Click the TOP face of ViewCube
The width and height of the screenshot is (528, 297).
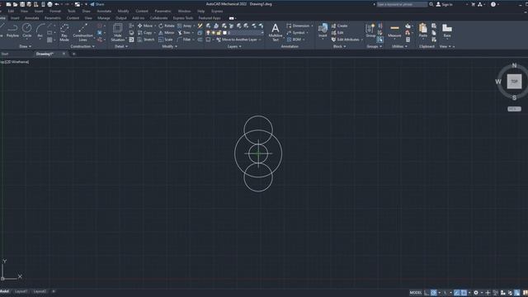(x=514, y=82)
